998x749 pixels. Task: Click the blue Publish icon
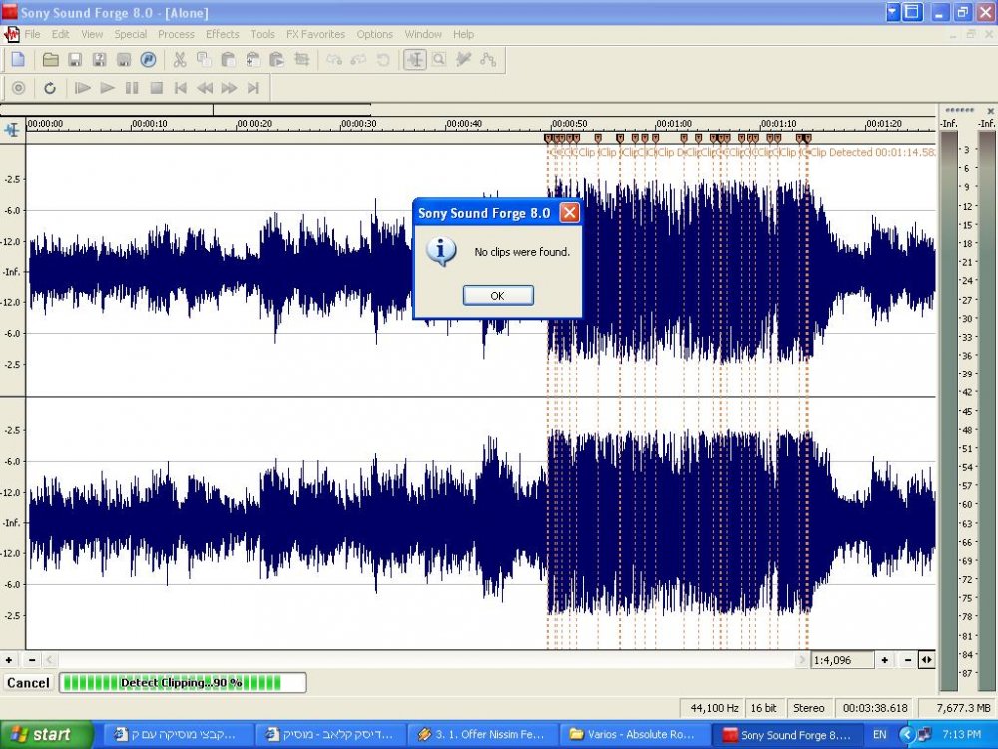coord(148,60)
